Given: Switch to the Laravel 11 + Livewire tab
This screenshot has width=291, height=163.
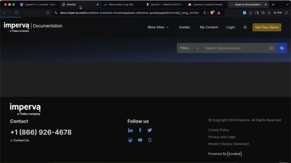Looking at the screenshot, I should 38,5.
